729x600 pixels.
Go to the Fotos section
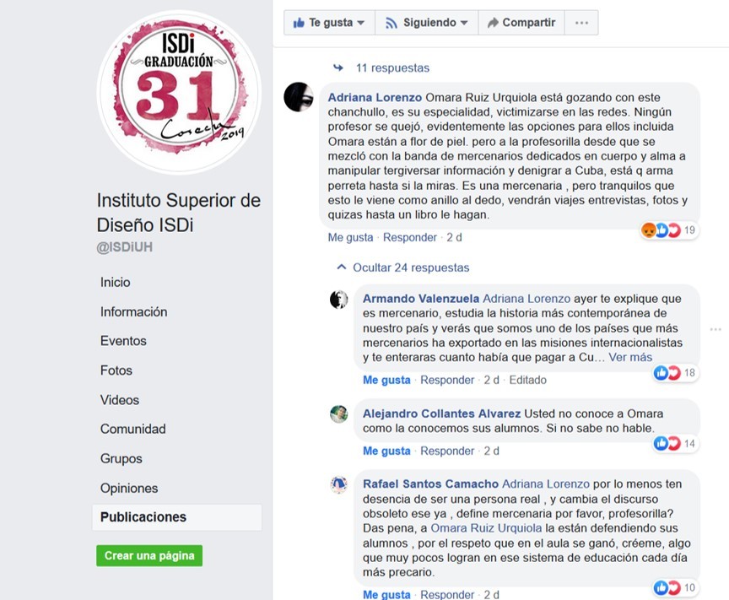(x=116, y=370)
